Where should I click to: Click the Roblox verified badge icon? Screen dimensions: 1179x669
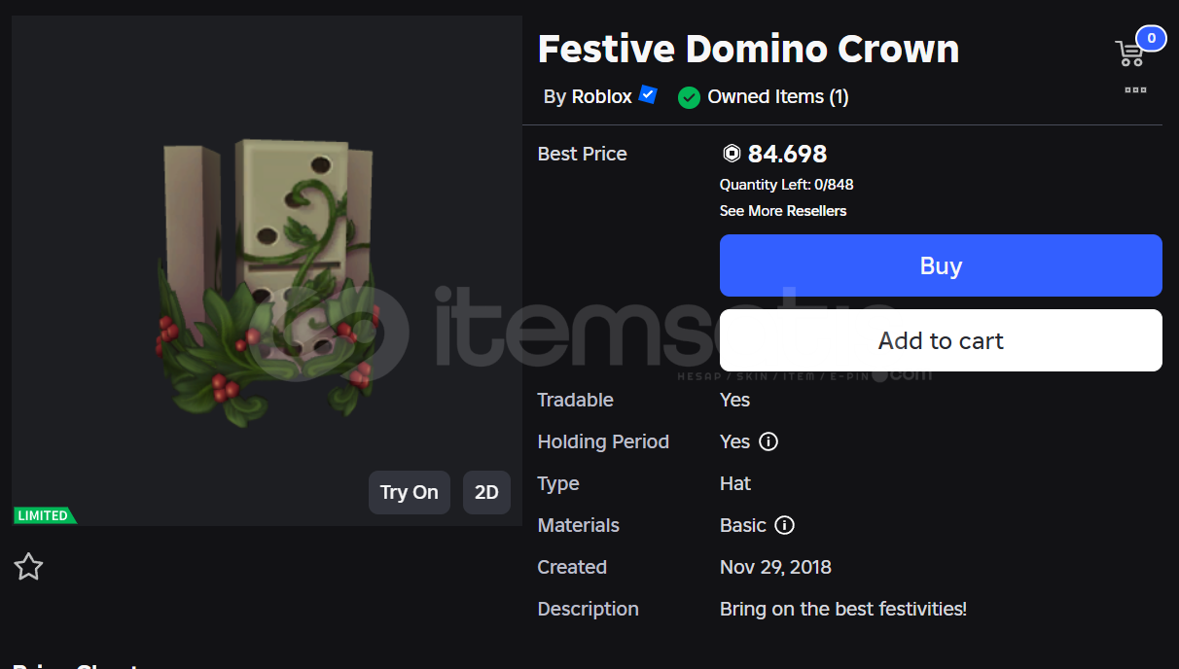pos(648,95)
